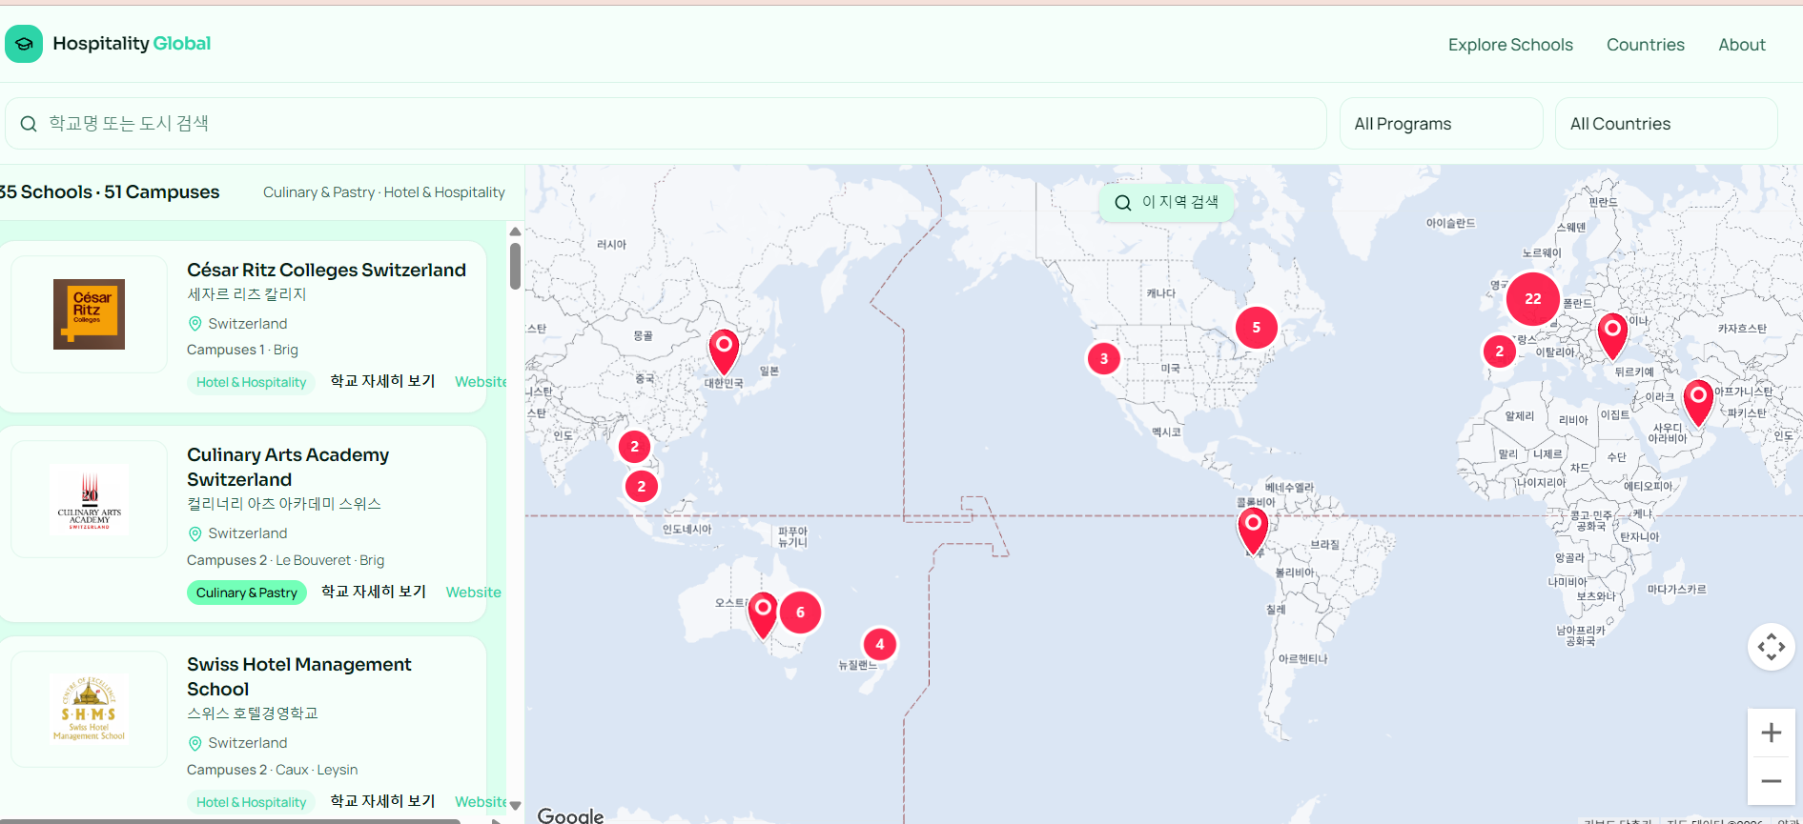Image resolution: width=1803 pixels, height=824 pixels.
Task: Click location pin icon on Swiss Hotel Management card
Action: click(x=195, y=743)
